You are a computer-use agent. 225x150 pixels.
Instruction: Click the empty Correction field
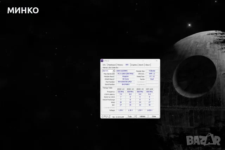pyautogui.click(x=152, y=82)
